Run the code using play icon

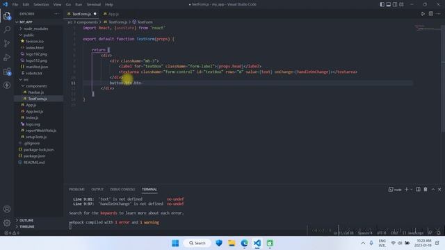(x=423, y=14)
